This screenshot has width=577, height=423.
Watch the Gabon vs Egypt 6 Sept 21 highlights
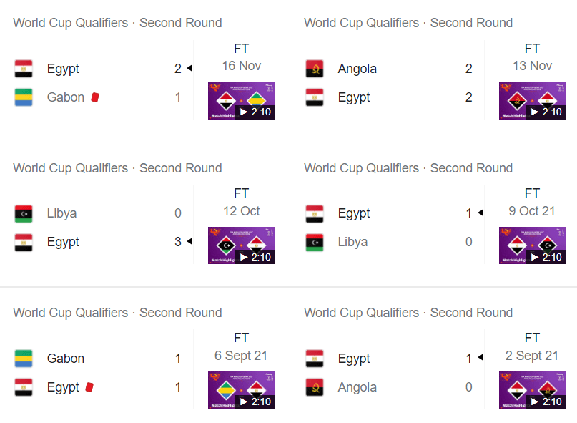[x=241, y=390]
